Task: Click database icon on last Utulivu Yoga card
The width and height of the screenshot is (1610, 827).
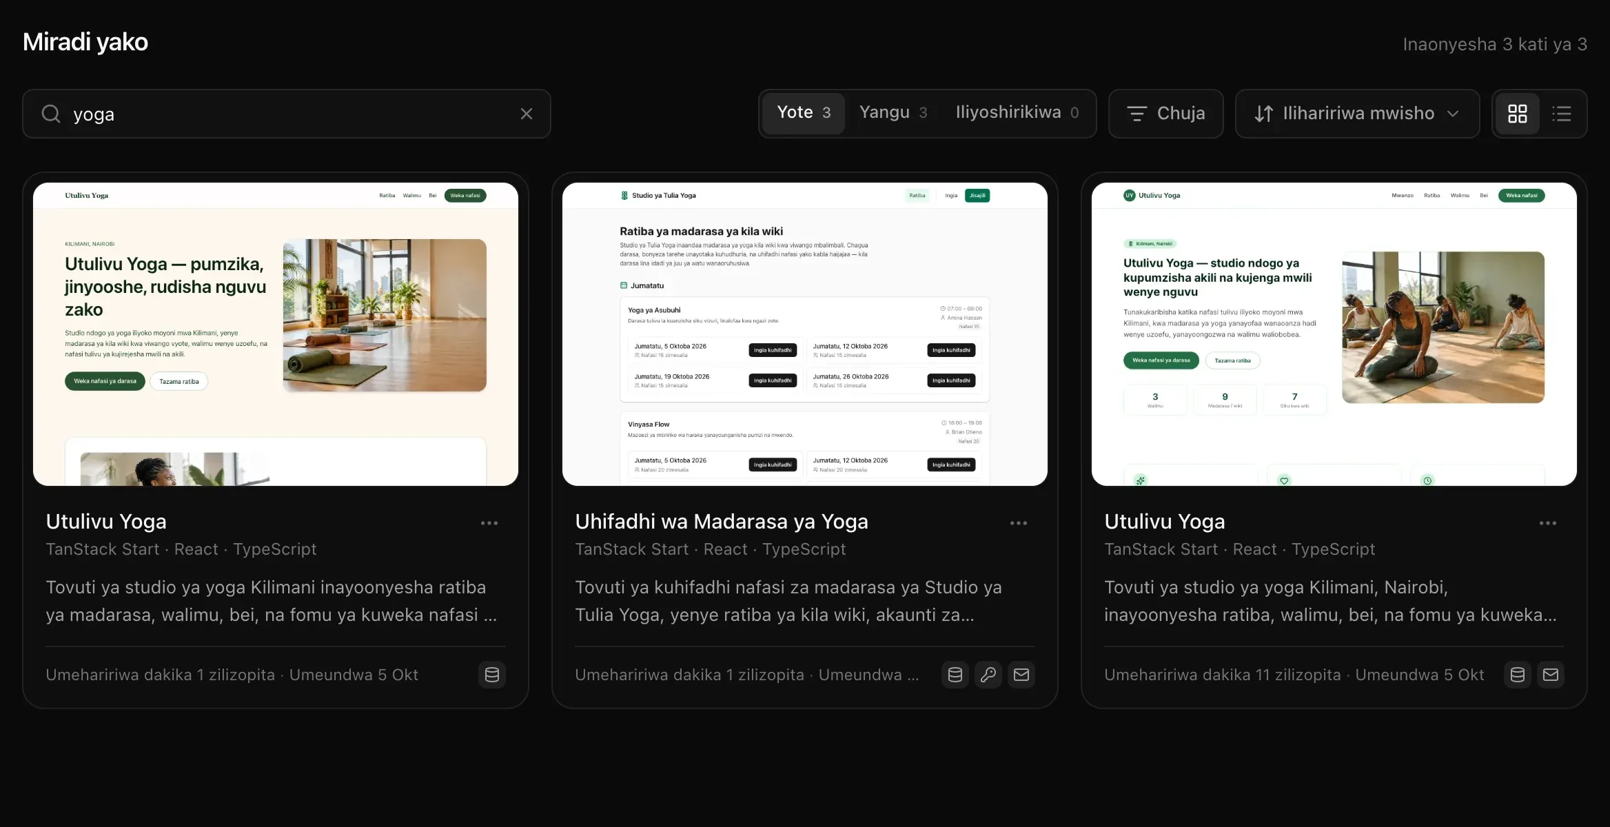Action: coord(1518,675)
